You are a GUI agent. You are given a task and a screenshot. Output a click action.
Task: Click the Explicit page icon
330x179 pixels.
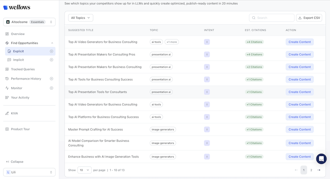click(9, 51)
